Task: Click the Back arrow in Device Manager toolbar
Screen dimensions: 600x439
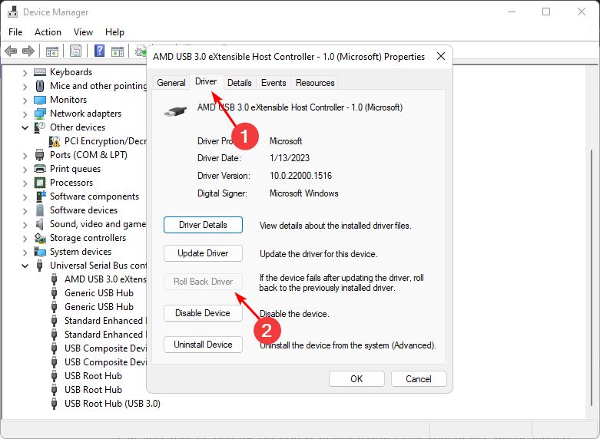Action: 11,51
